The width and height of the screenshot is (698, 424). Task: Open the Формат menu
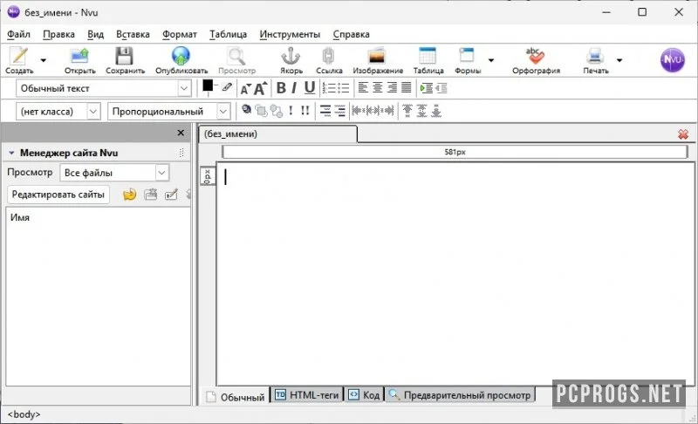coord(180,34)
